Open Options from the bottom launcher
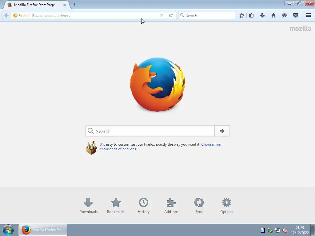Viewport: 315px width, 236px height. [x=227, y=206]
